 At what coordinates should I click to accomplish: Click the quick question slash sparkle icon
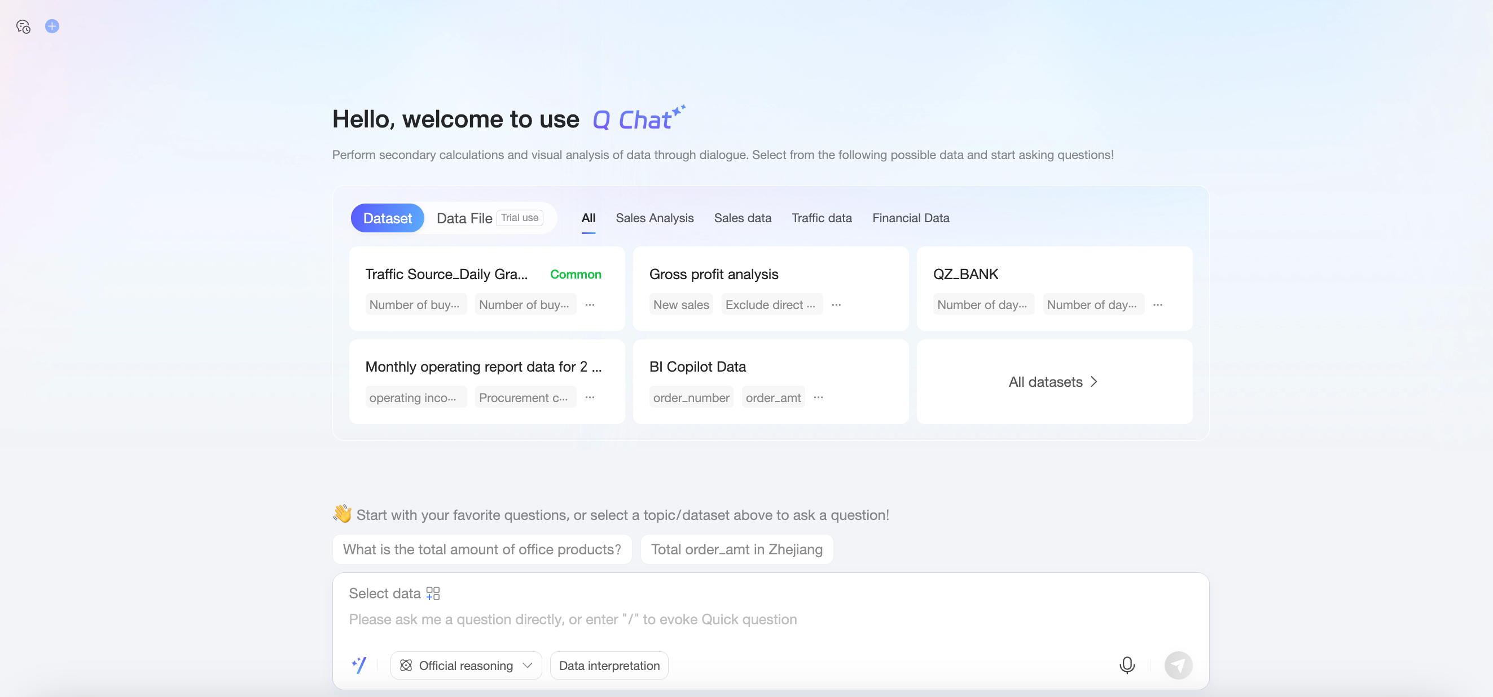(359, 665)
